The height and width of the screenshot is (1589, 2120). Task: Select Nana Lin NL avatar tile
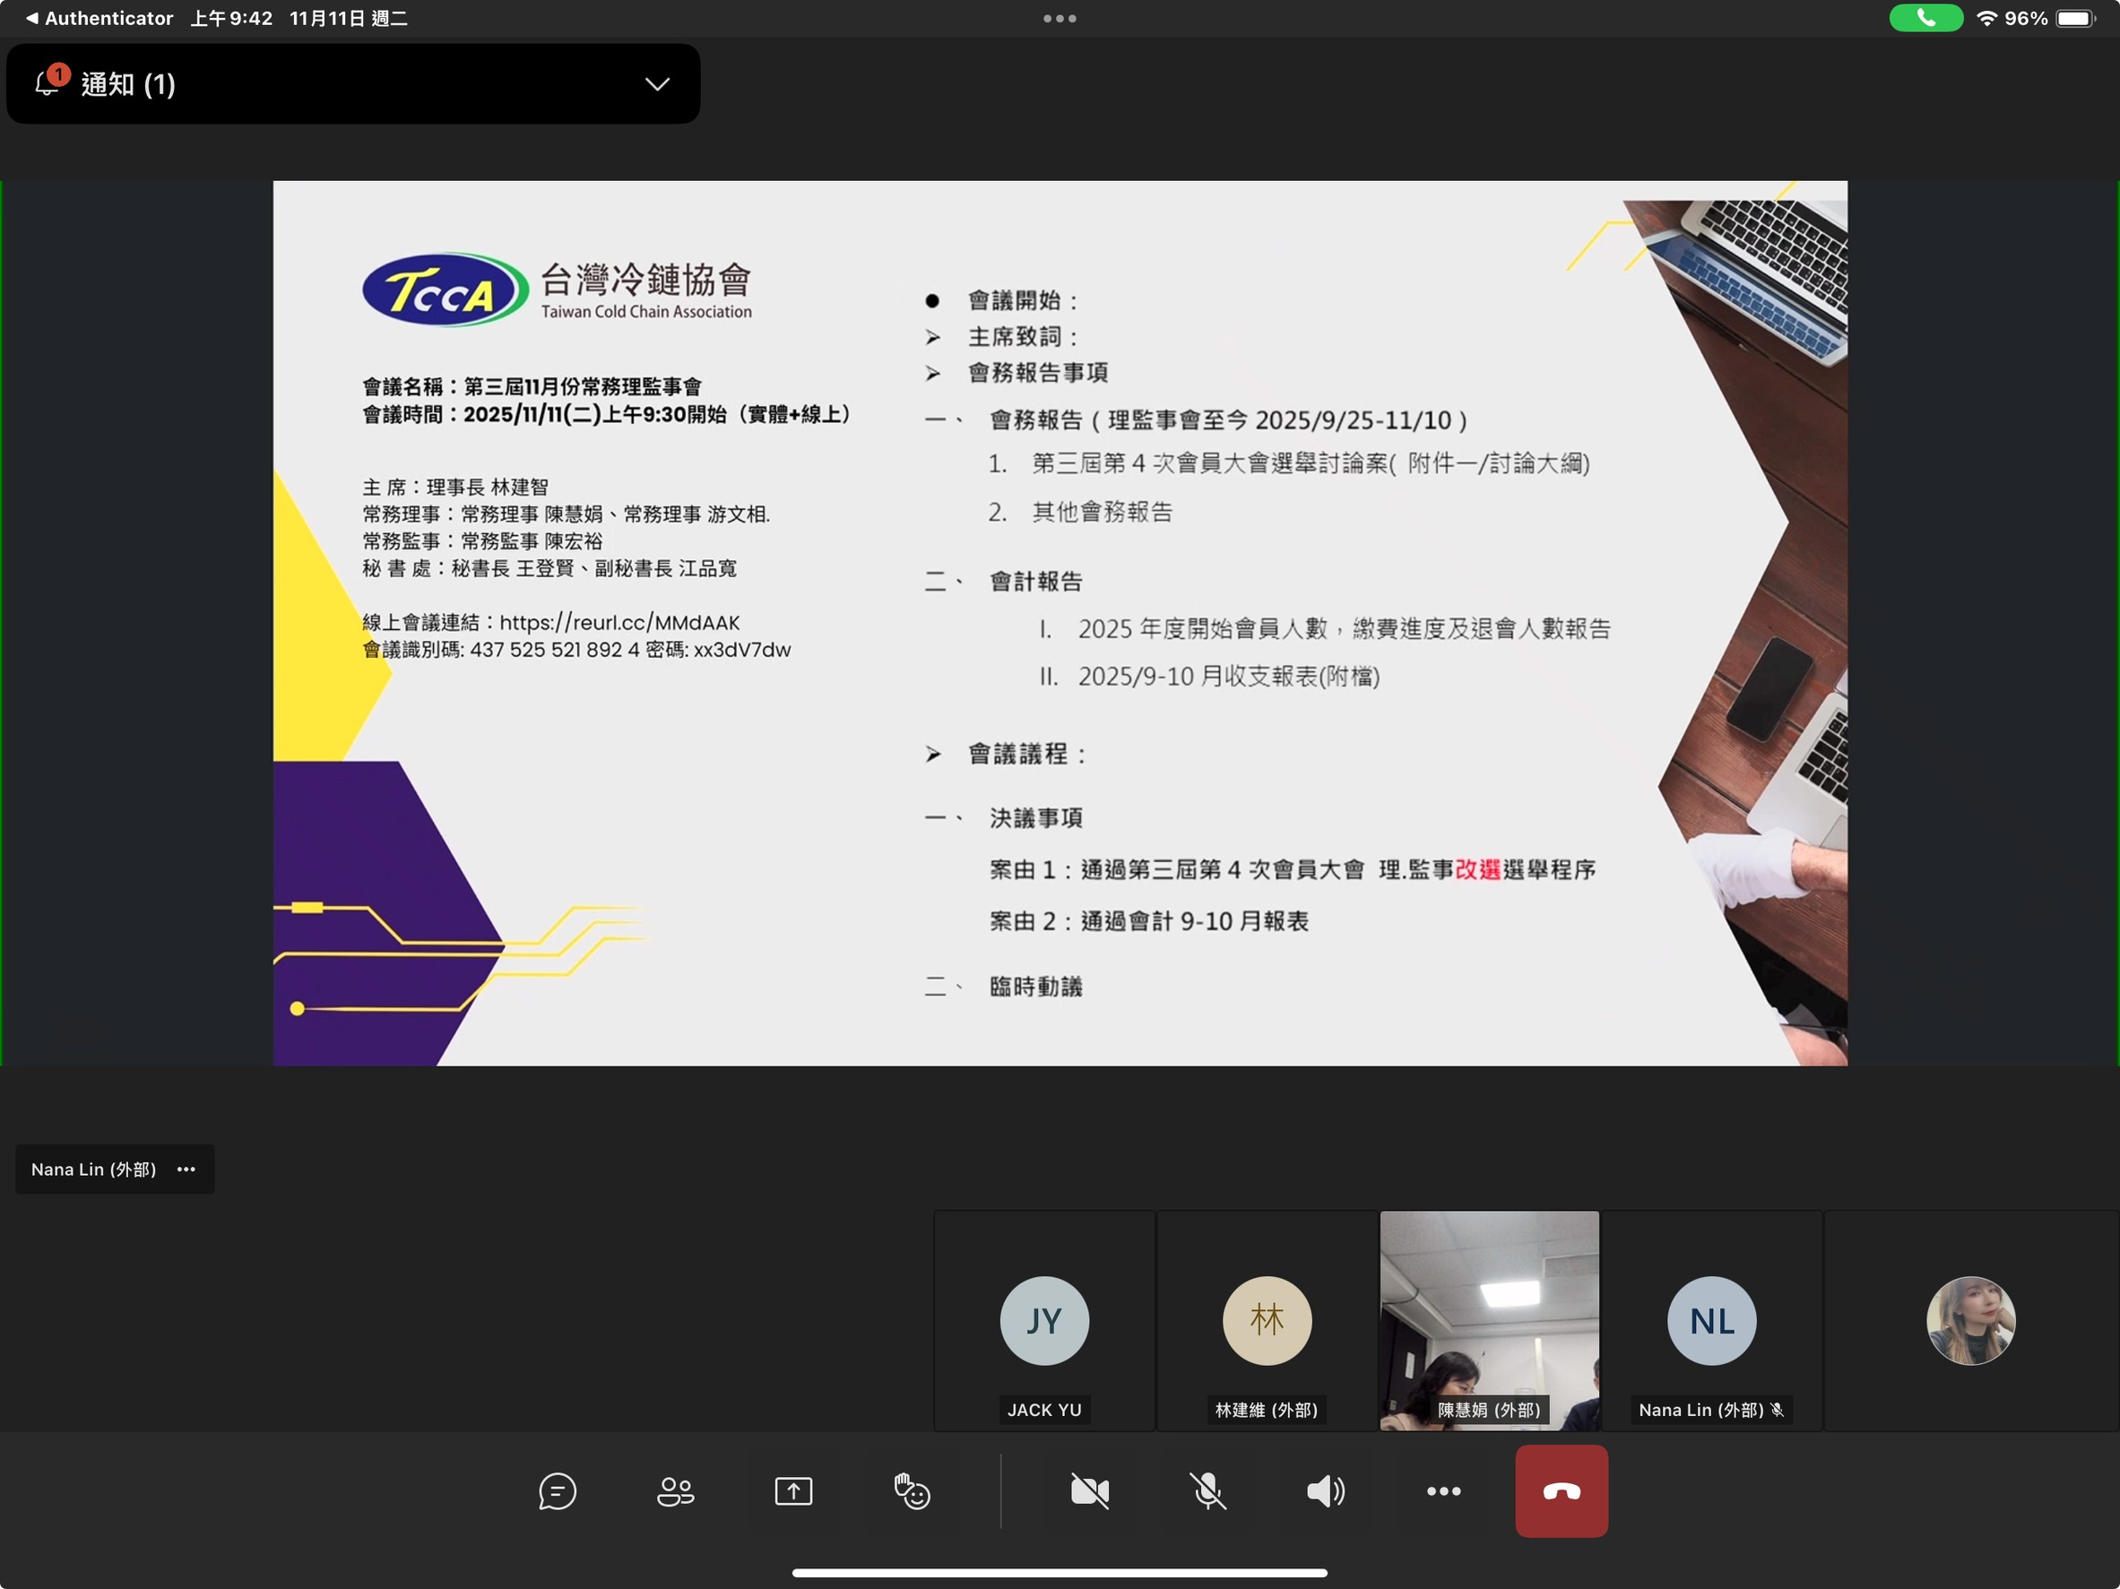point(1712,1321)
